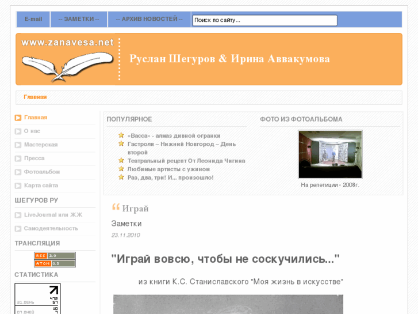
Task: Open the Самодеятельность sidebar link
Action: click(x=51, y=229)
